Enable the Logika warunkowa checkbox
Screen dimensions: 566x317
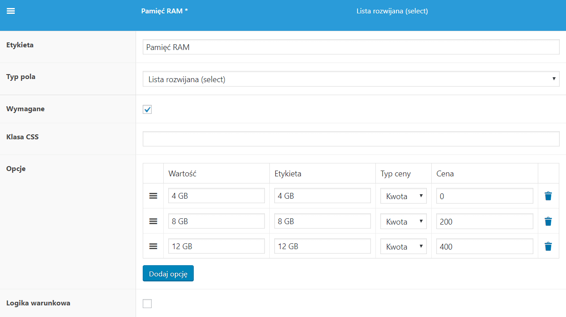pyautogui.click(x=147, y=304)
